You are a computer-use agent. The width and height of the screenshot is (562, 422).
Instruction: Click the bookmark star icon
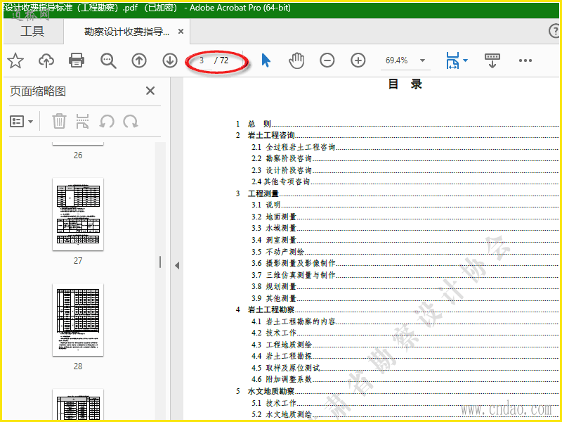pos(15,60)
